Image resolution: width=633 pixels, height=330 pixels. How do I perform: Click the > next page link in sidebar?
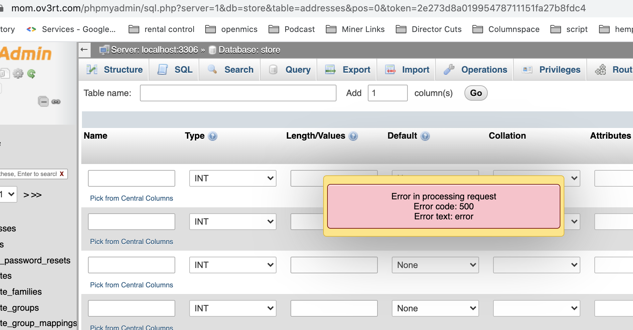[26, 195]
